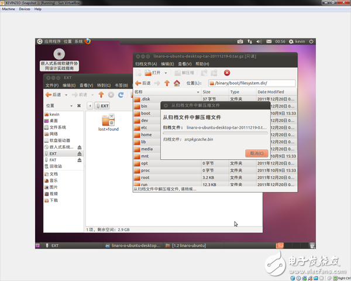
Task: Open the 归档文件(A) menu
Action: pos(146,64)
